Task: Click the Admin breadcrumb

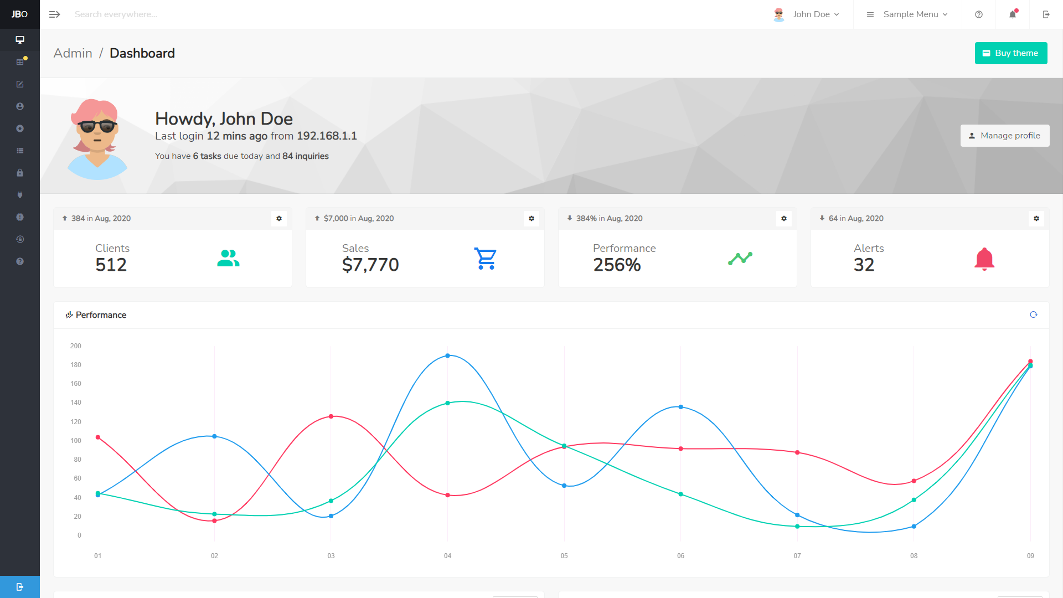Action: [73, 53]
